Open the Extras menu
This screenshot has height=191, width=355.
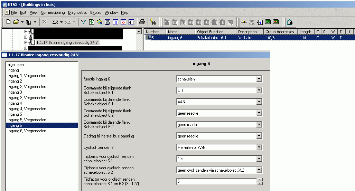pyautogui.click(x=95, y=12)
